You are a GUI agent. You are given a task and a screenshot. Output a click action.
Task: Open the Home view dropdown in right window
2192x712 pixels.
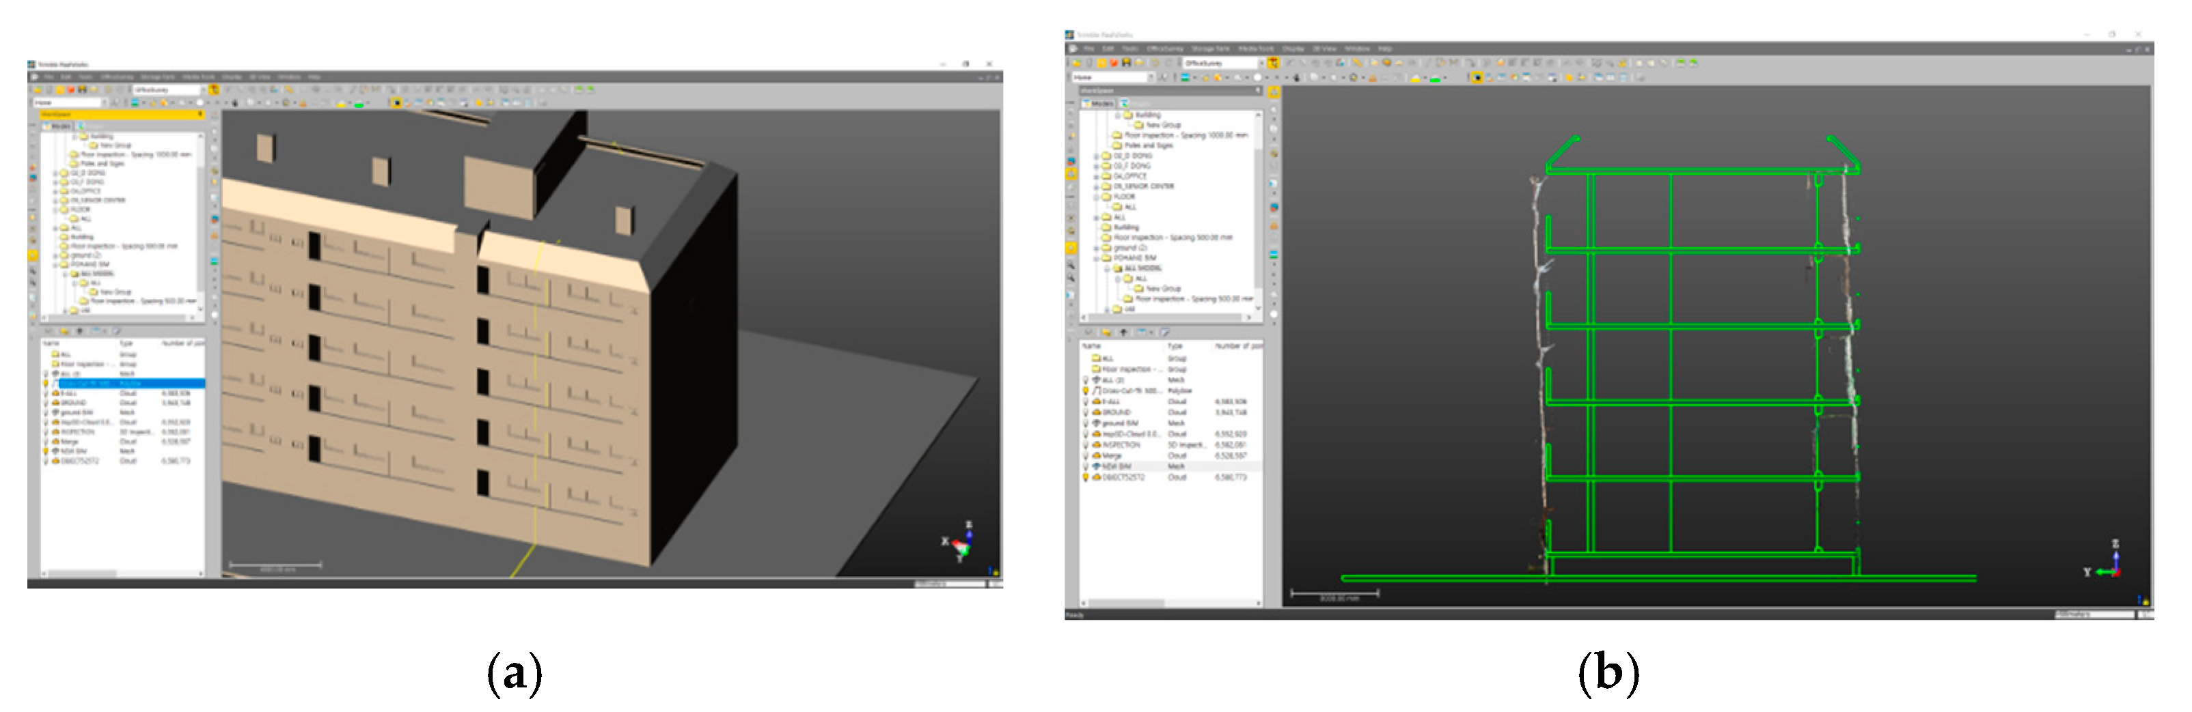pyautogui.click(x=1151, y=77)
